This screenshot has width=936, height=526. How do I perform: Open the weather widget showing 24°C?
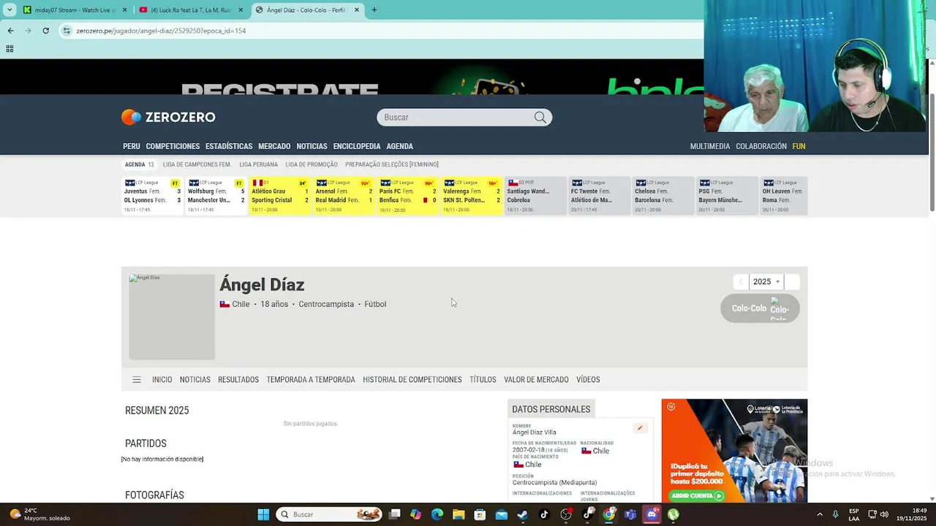click(x=40, y=514)
